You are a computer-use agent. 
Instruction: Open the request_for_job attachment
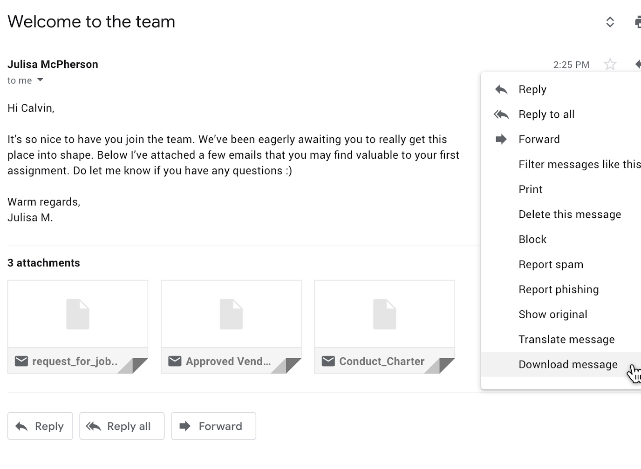click(77, 326)
